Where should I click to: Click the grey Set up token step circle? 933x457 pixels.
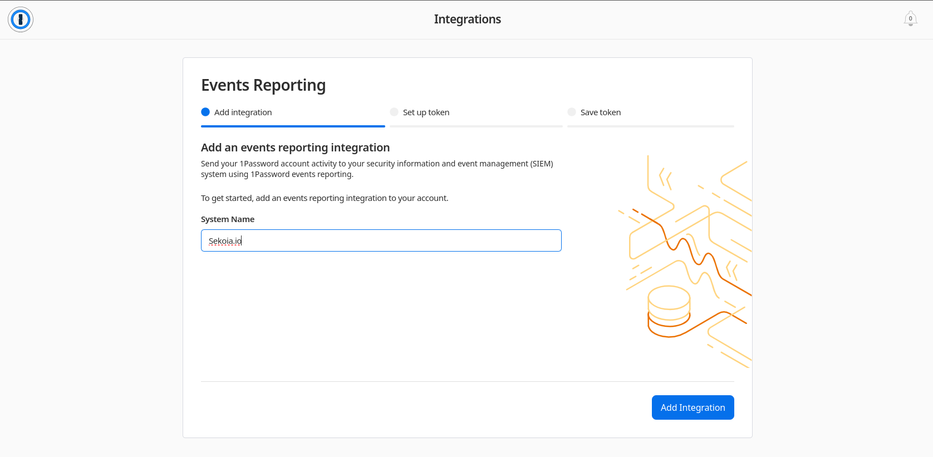click(x=394, y=112)
